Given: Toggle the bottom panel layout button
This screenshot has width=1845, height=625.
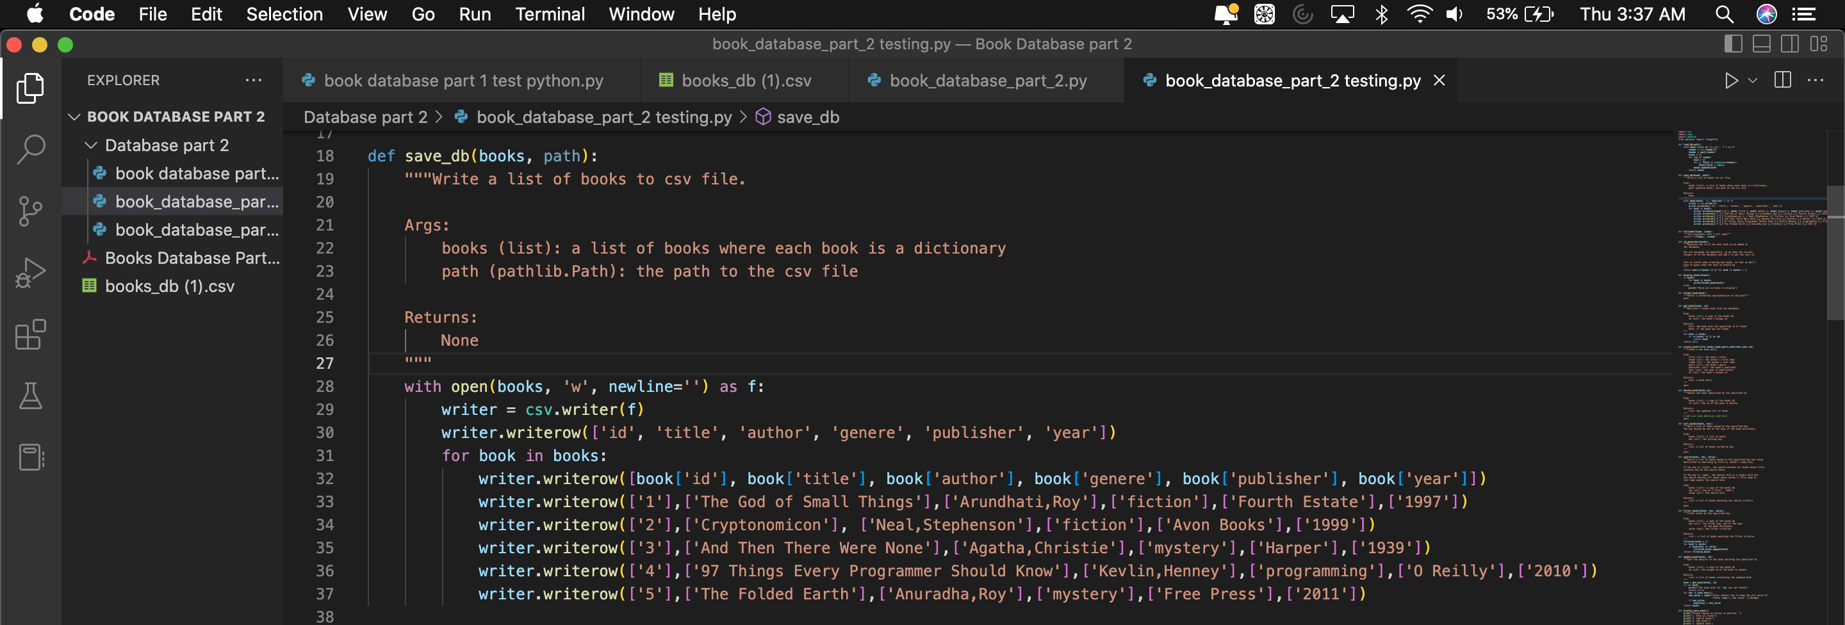Looking at the screenshot, I should [x=1761, y=44].
